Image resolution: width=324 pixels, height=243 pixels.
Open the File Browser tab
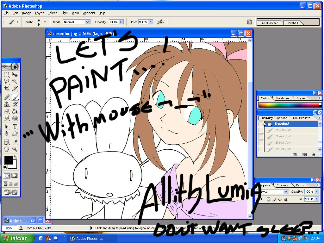pyautogui.click(x=269, y=23)
